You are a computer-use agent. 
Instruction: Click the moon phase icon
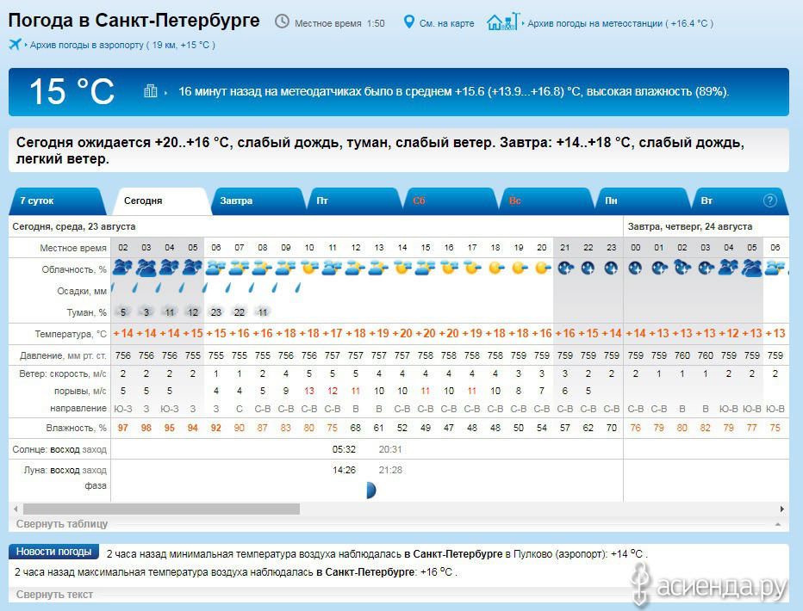tap(371, 491)
